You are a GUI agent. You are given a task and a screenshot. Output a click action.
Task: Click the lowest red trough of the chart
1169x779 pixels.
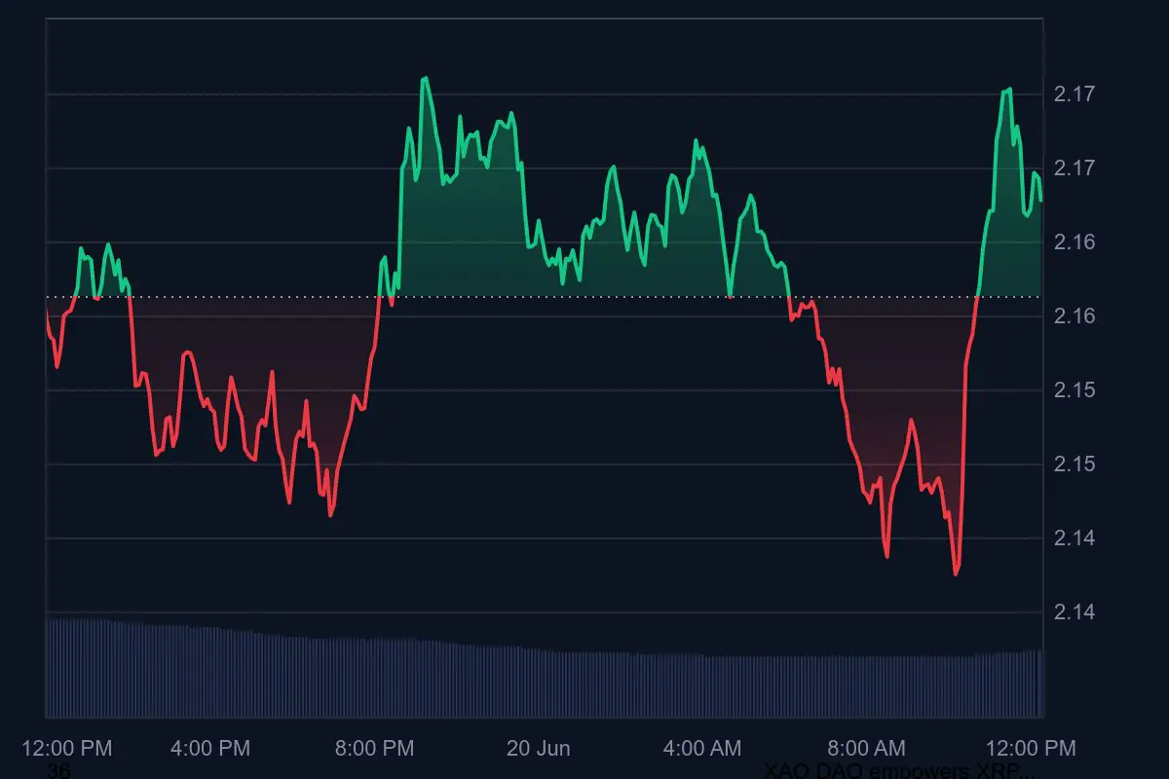pyautogui.click(x=956, y=574)
